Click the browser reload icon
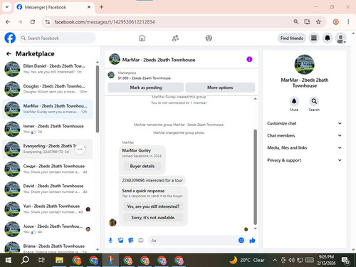Image resolution: width=356 pixels, height=267 pixels. (33, 22)
